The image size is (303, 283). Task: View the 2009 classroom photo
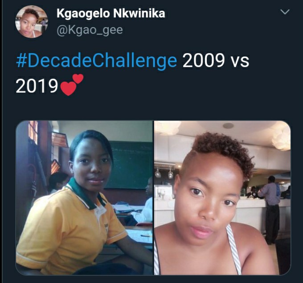[x=84, y=198]
